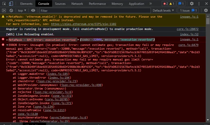Expand the MetaMask deprecation warning message
Viewport: 210px width, 125px height.
(x=7, y=17)
